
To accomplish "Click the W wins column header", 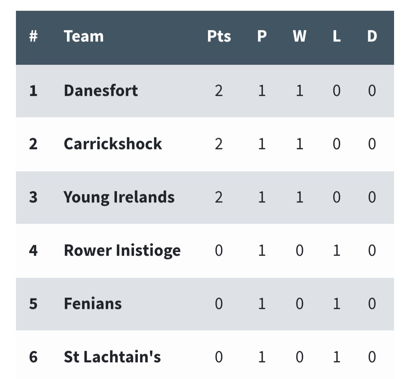I will 299,36.
